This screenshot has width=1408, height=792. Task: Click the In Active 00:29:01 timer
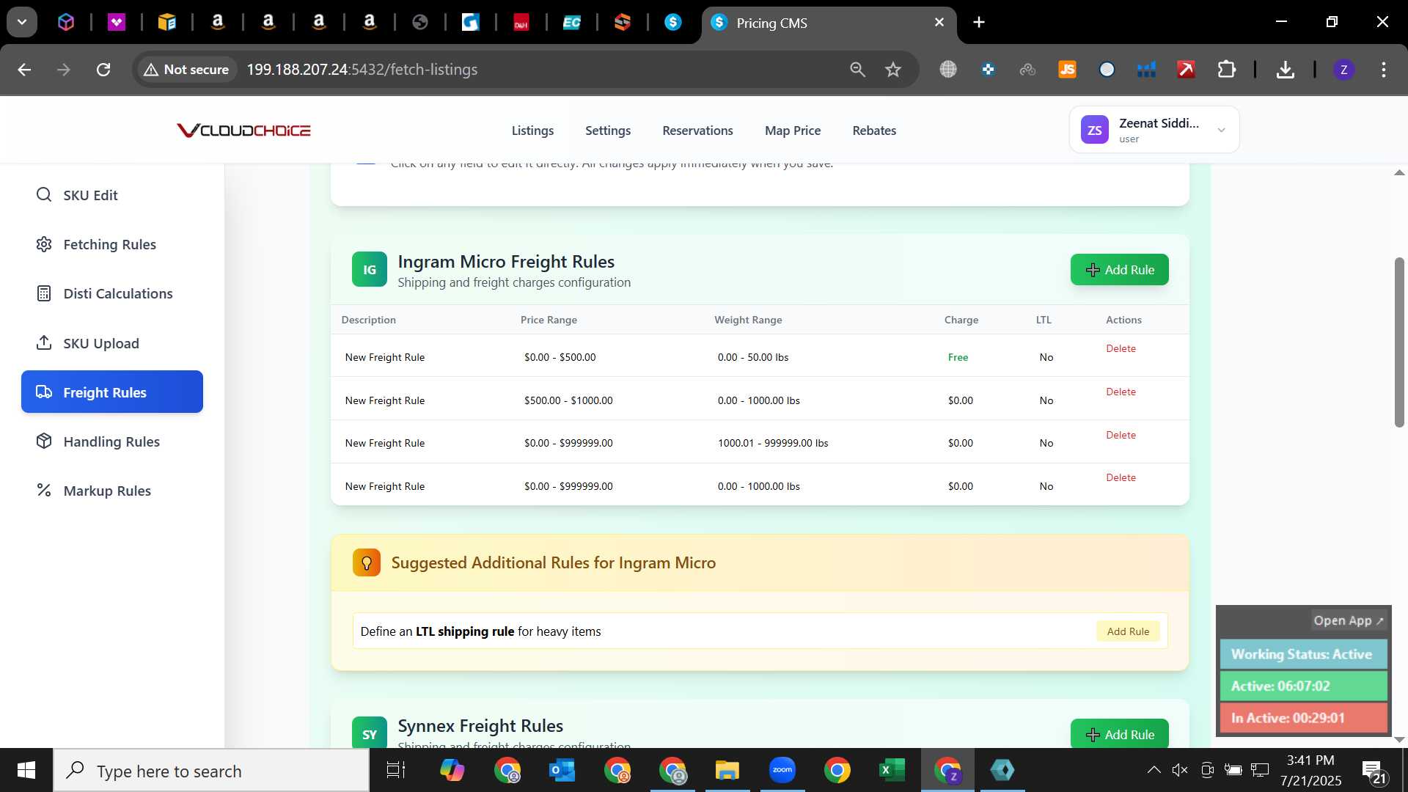point(1303,718)
